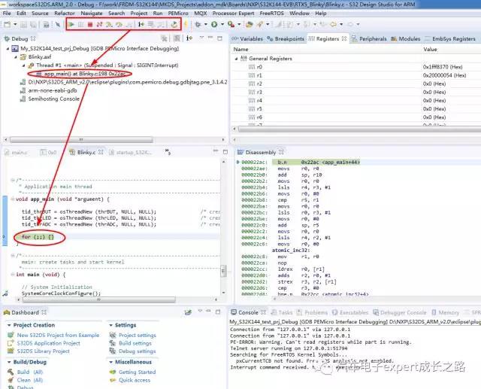Click the Open Element toolbar icon
Image resolution: width=481 pixels, height=389 pixels.
tap(250, 24)
